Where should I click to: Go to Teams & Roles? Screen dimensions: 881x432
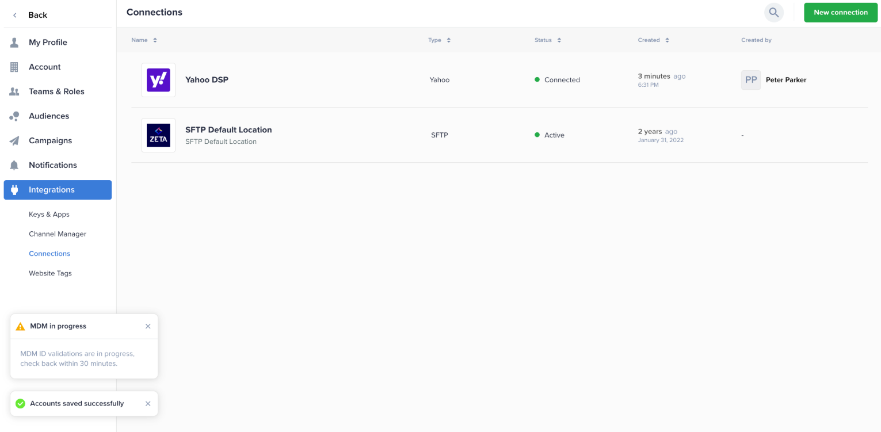[x=56, y=91]
